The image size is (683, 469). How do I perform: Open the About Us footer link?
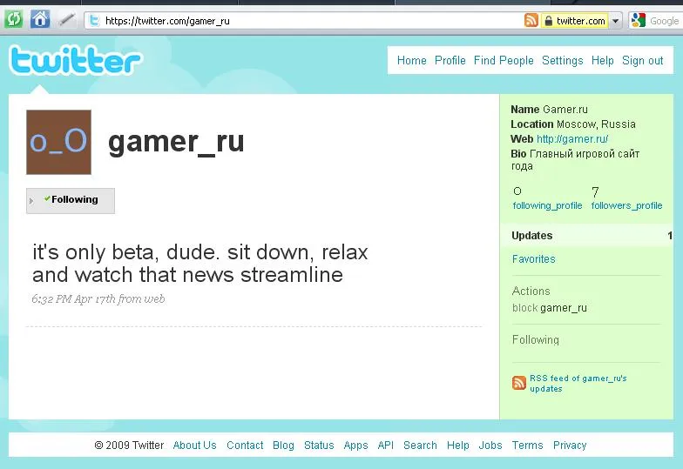tap(194, 446)
